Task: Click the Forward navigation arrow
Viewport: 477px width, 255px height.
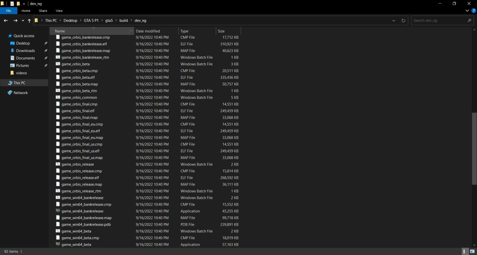Action: tap(15, 21)
